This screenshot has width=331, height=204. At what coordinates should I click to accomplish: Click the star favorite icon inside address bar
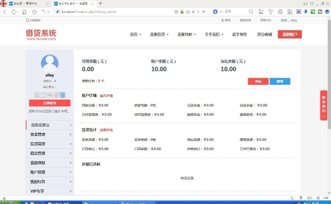(x=188, y=12)
